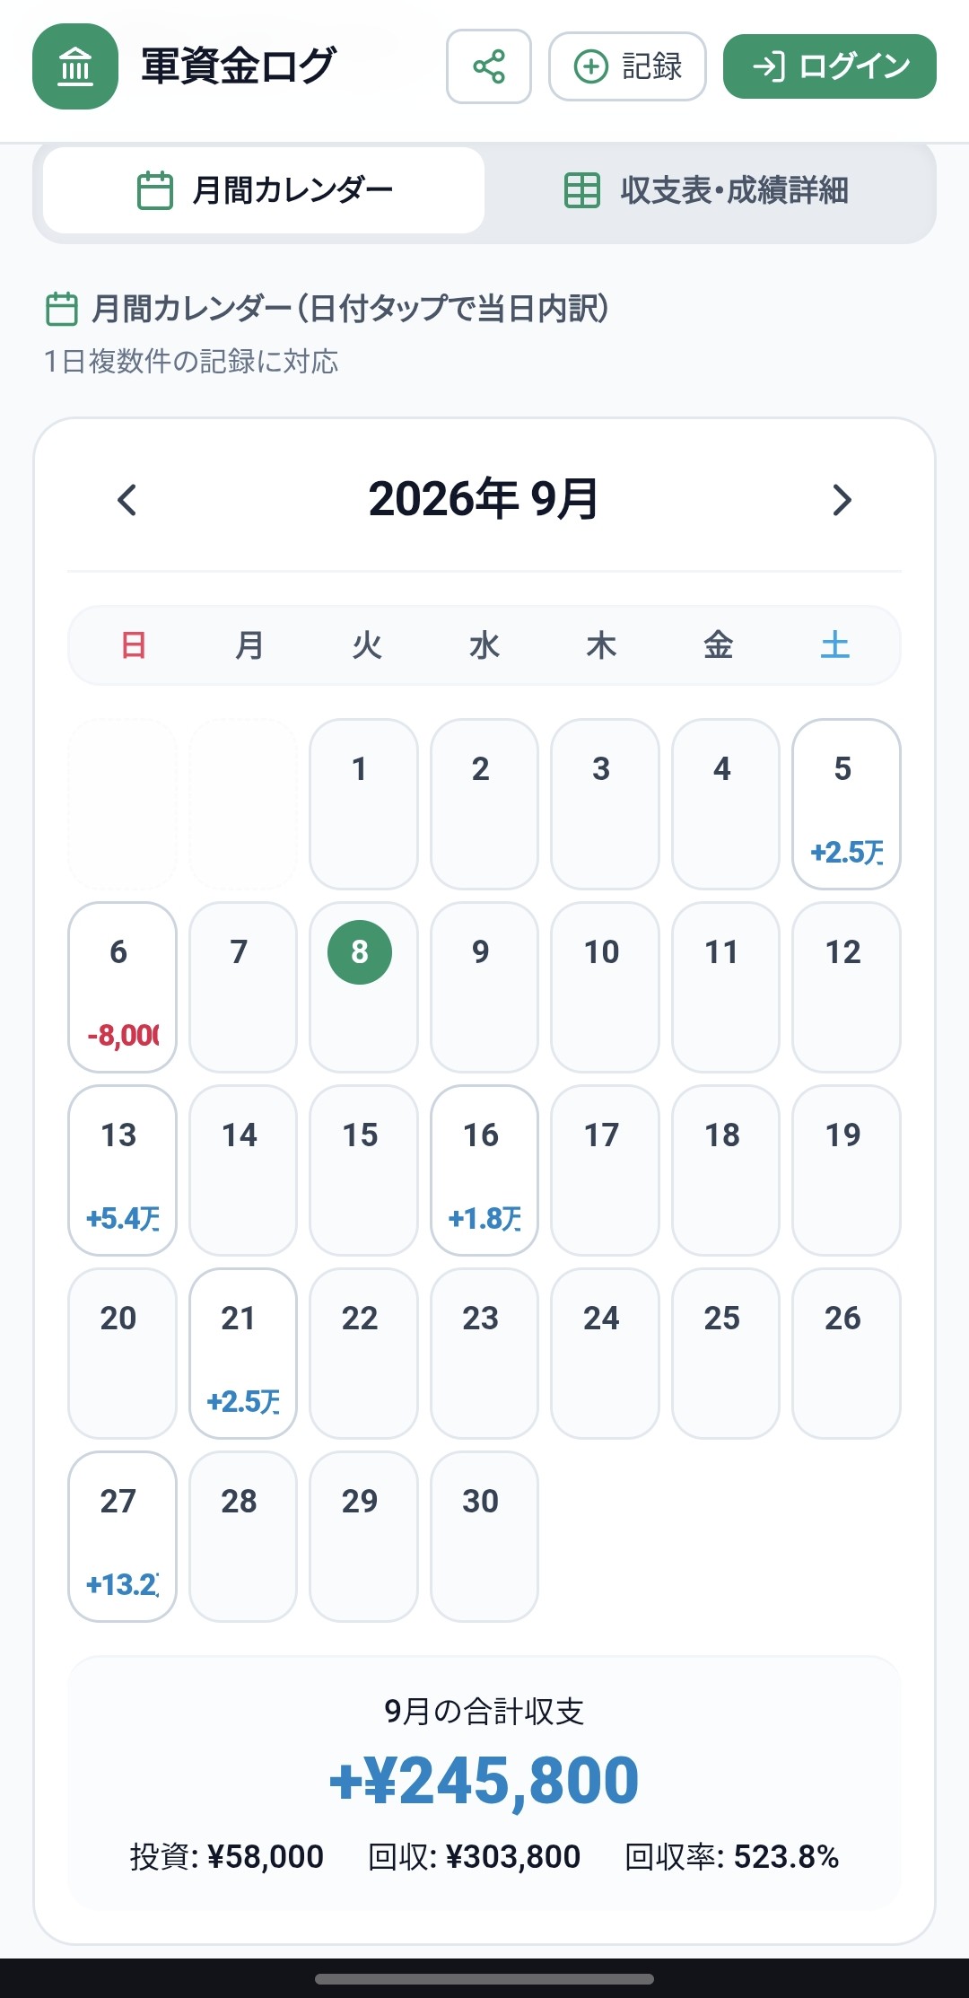
Task: Select September 30 on the calendar
Action: click(484, 1537)
